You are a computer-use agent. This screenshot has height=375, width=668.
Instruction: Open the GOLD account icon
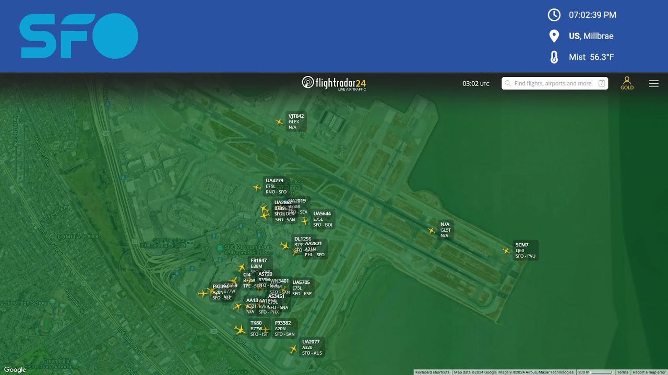(627, 83)
